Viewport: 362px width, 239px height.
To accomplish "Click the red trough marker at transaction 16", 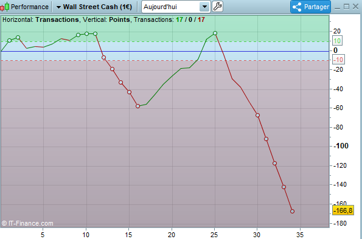I will (x=138, y=106).
